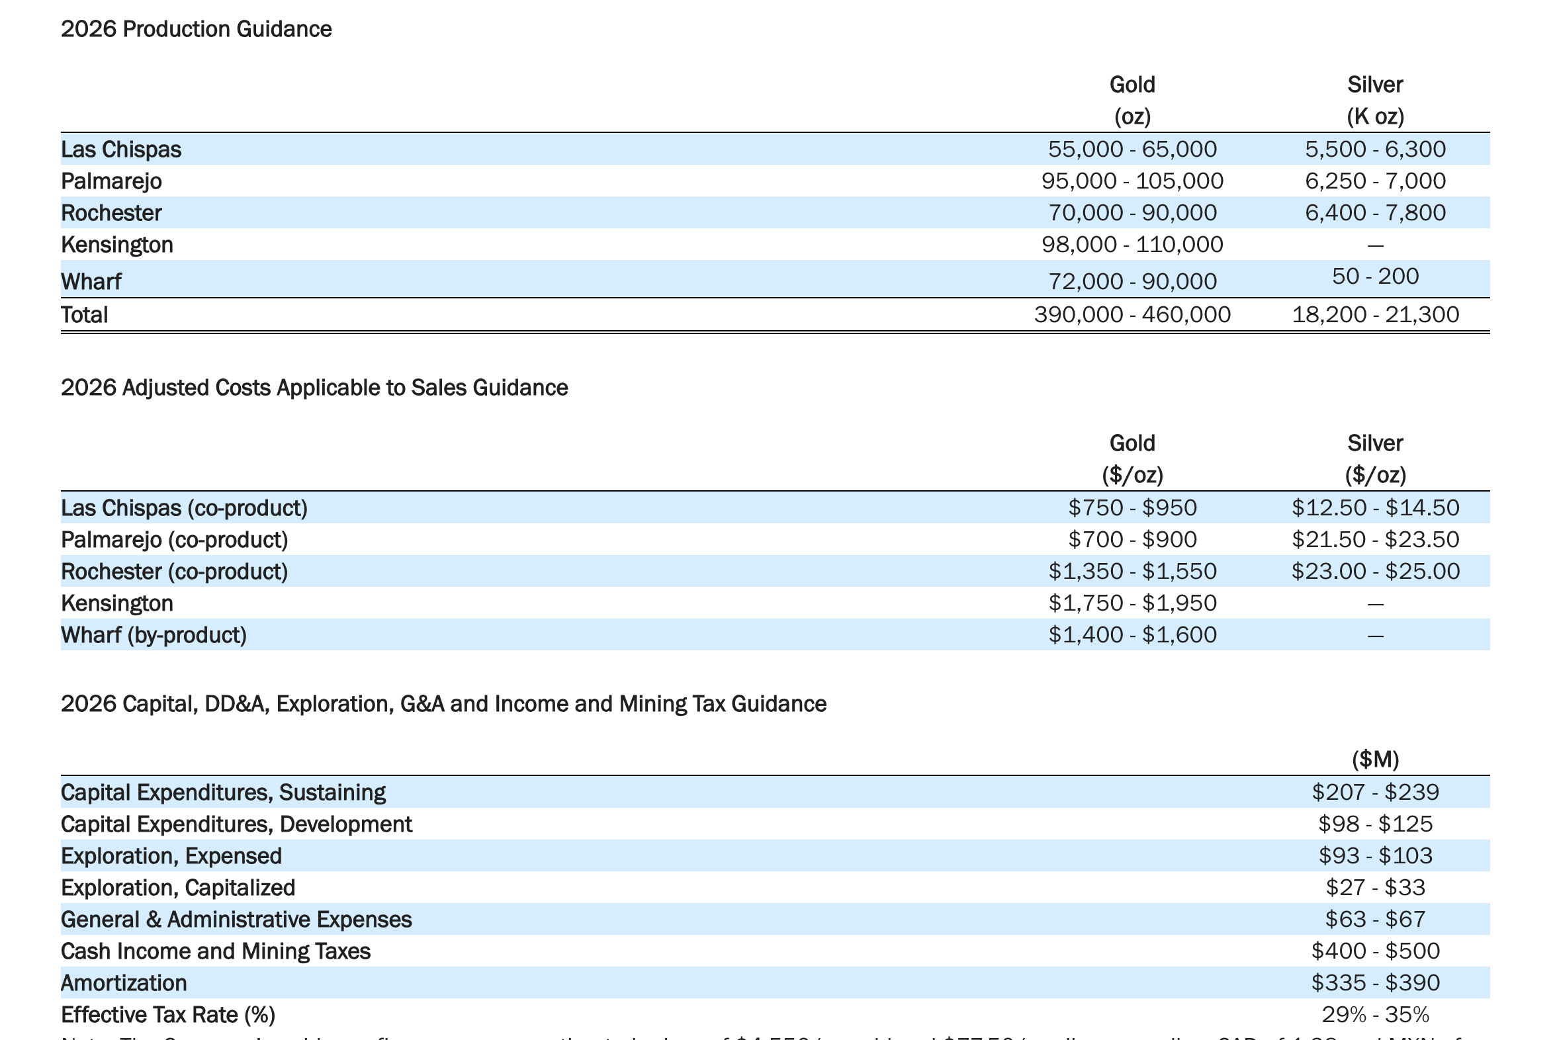Click the gold range "95,000 - 105,000"
The image size is (1555, 1040).
pos(1132,181)
